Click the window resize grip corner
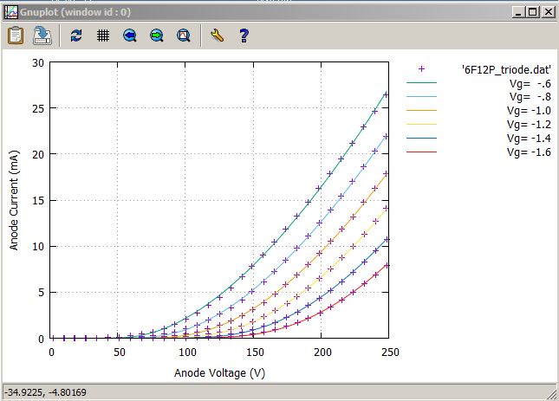This screenshot has height=401, width=559. pos(552,394)
